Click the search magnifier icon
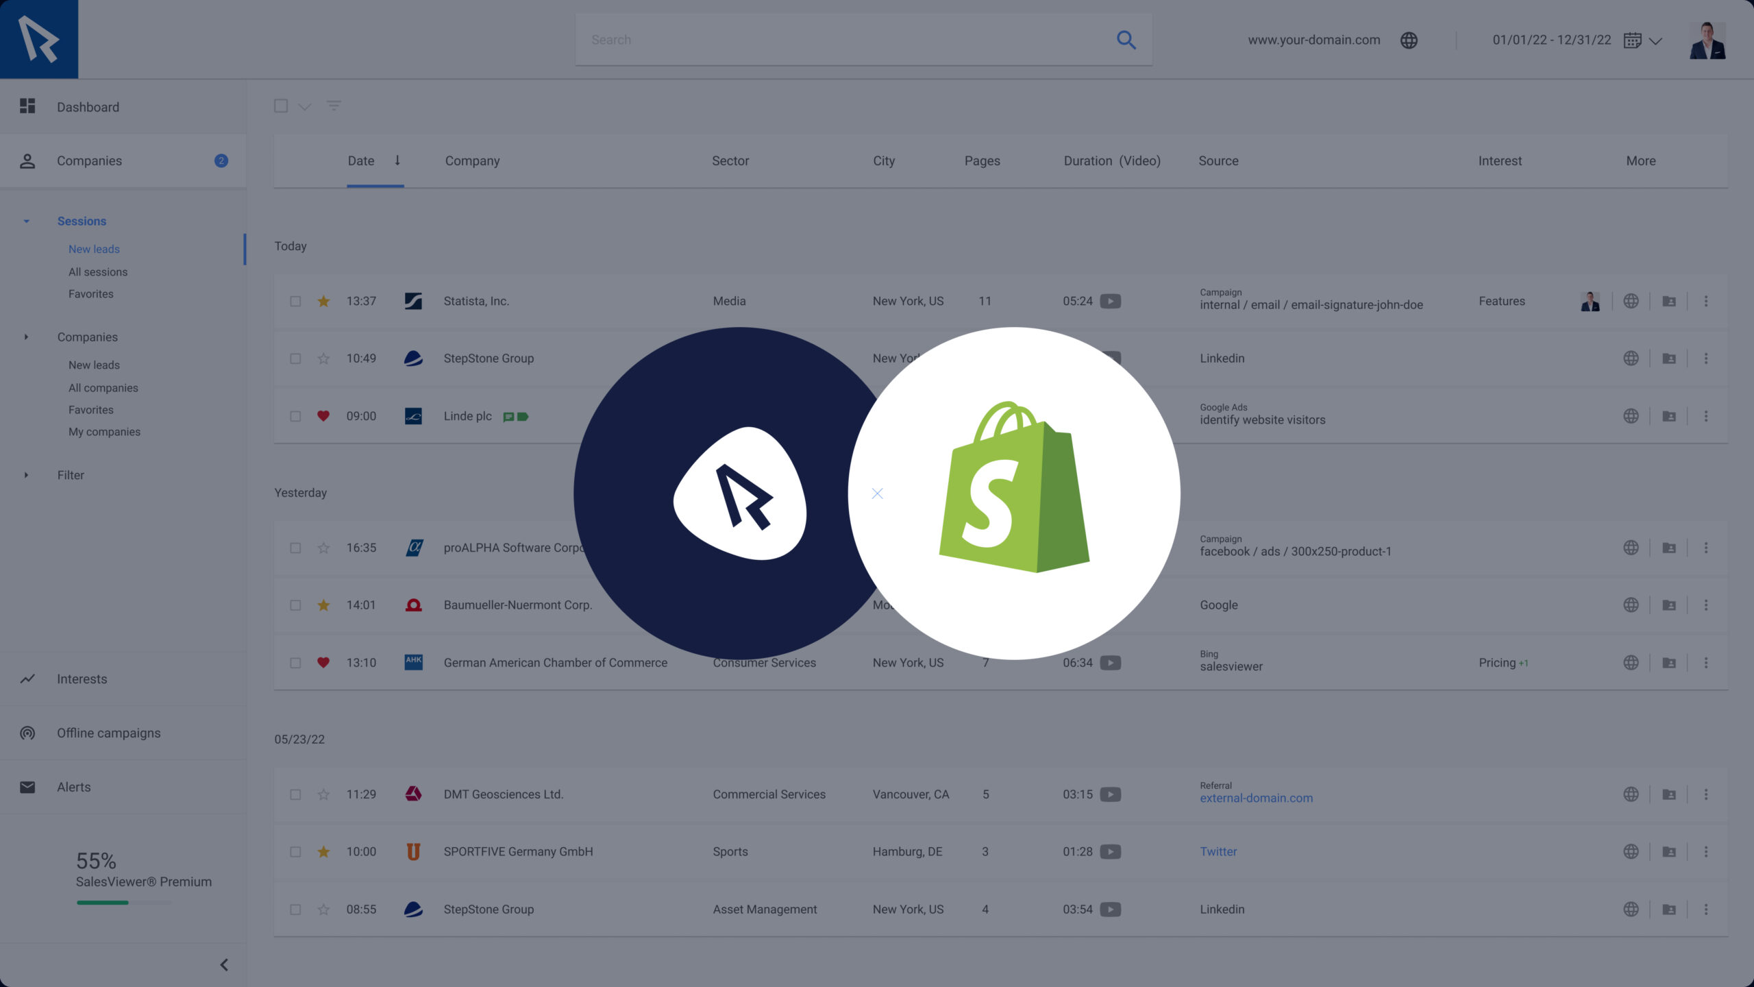1754x987 pixels. point(1126,40)
